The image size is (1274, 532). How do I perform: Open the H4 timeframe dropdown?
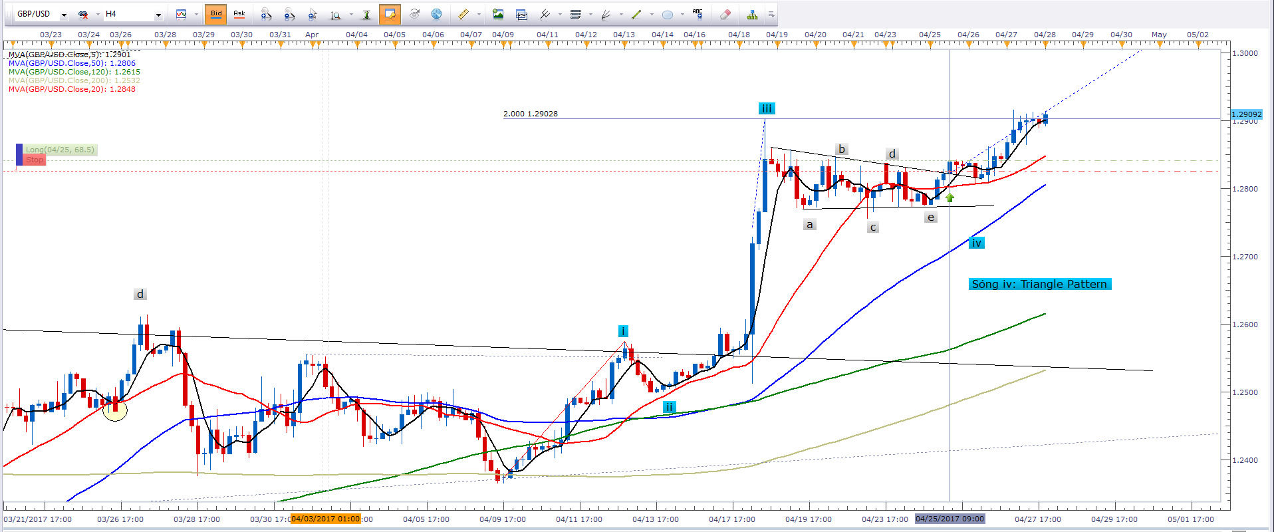pos(158,15)
